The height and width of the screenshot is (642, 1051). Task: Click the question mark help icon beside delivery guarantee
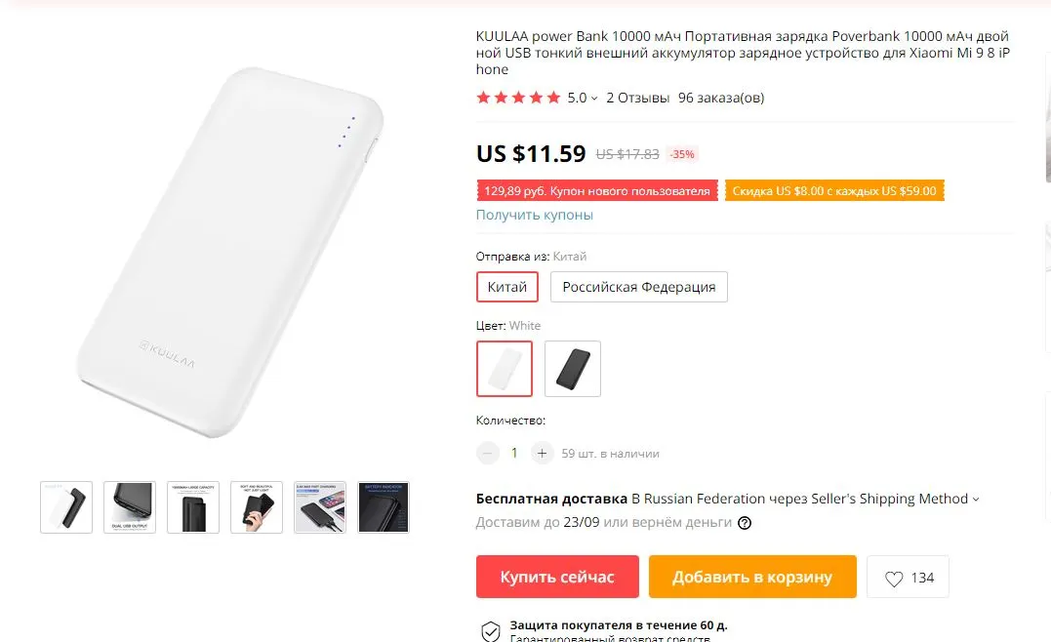pos(744,523)
